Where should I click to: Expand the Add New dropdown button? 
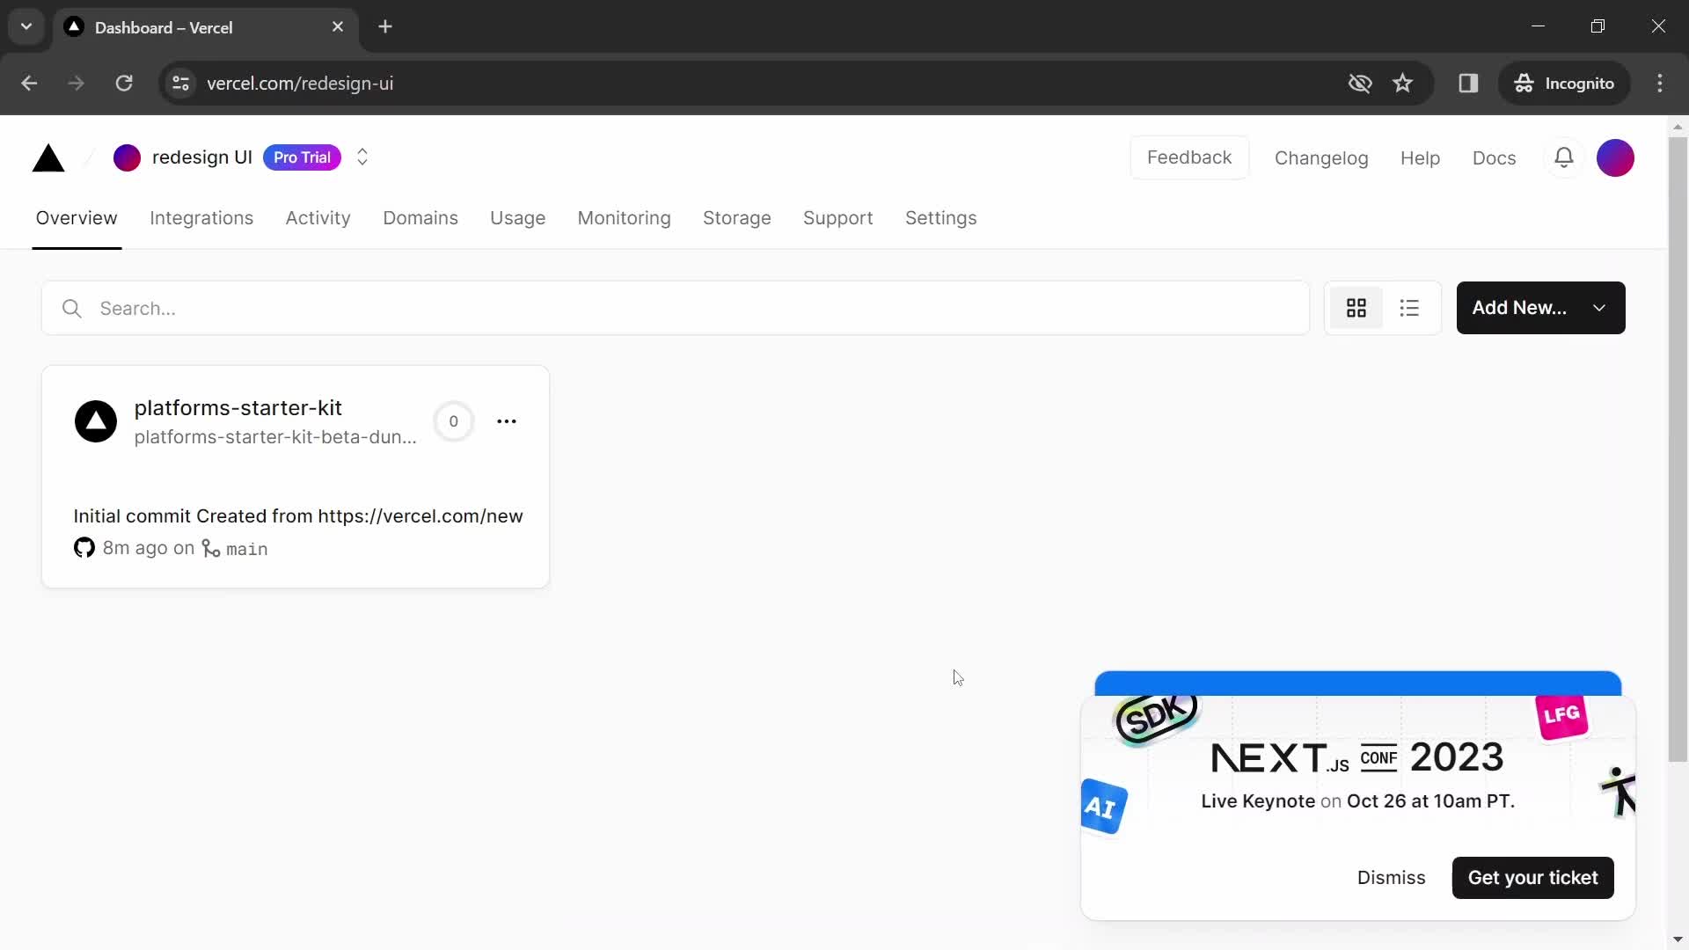click(x=1598, y=307)
